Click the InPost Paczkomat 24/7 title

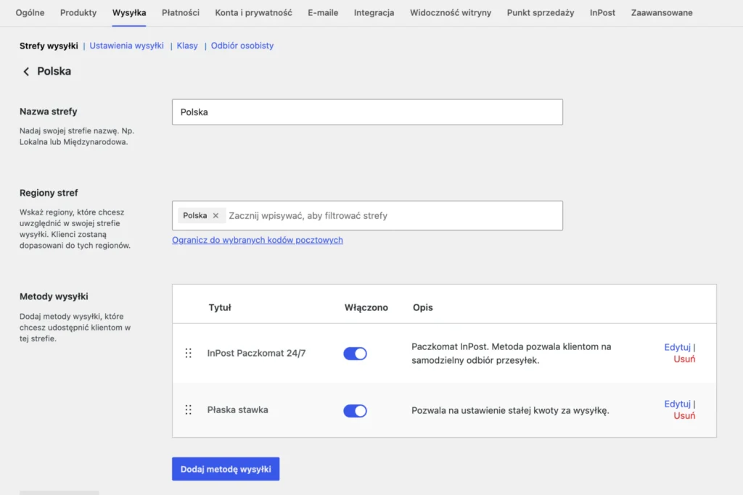pyautogui.click(x=256, y=353)
